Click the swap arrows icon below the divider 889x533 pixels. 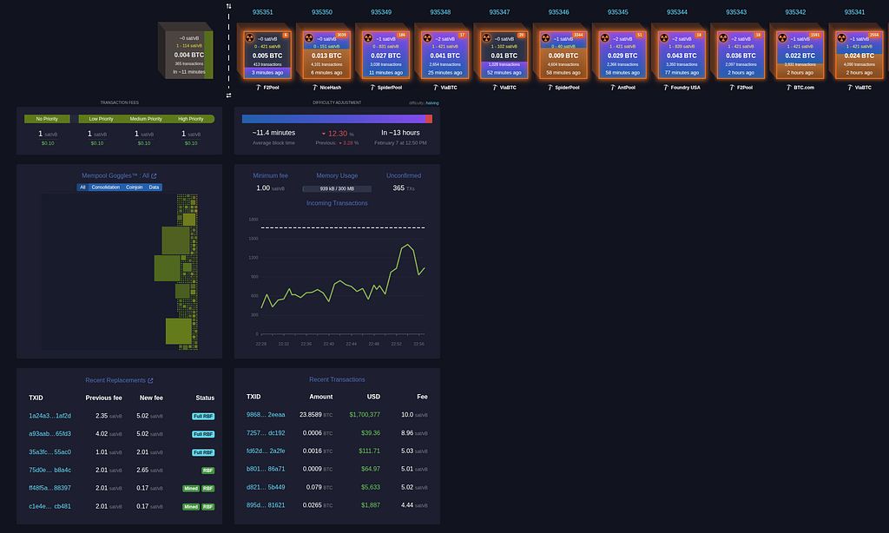pos(228,95)
